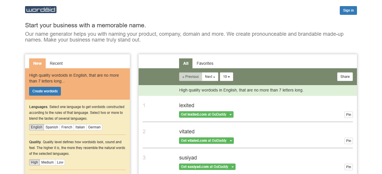Select the All results tab
Image resolution: width=382 pixels, height=174 pixels.
(x=186, y=63)
